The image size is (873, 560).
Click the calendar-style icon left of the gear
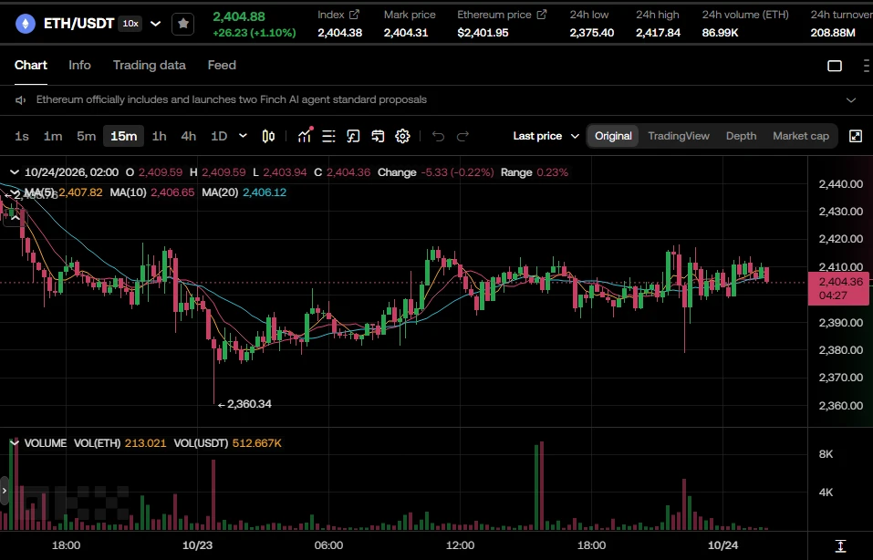tap(378, 137)
